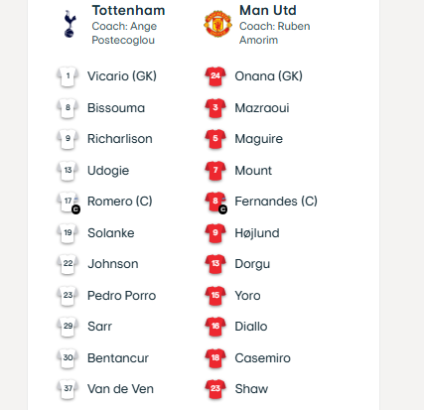Click the Man Utd club crest icon

217,24
